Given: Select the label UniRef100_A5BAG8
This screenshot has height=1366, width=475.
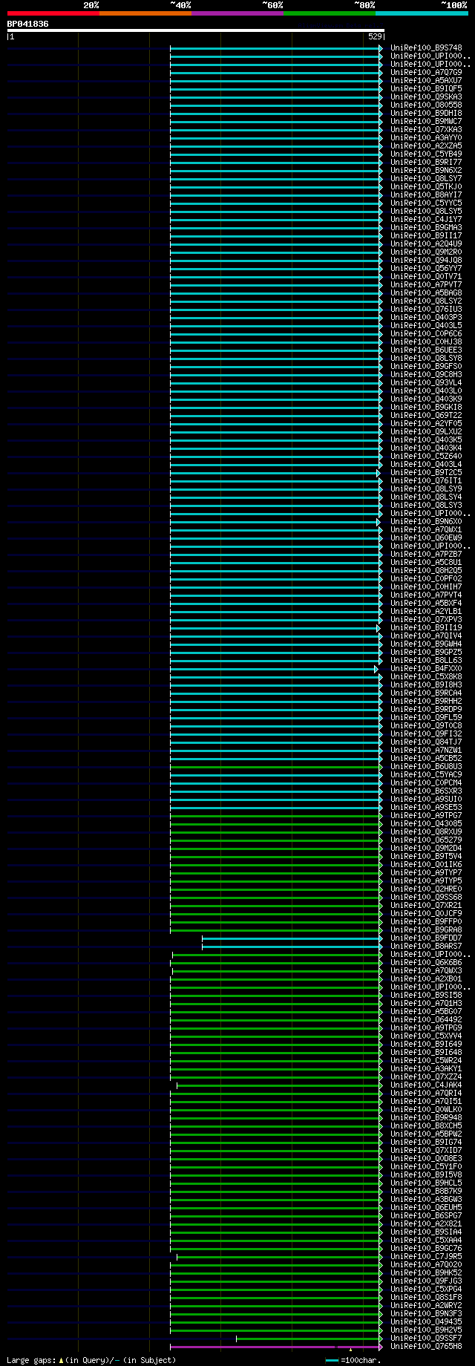Looking at the screenshot, I should [x=426, y=293].
